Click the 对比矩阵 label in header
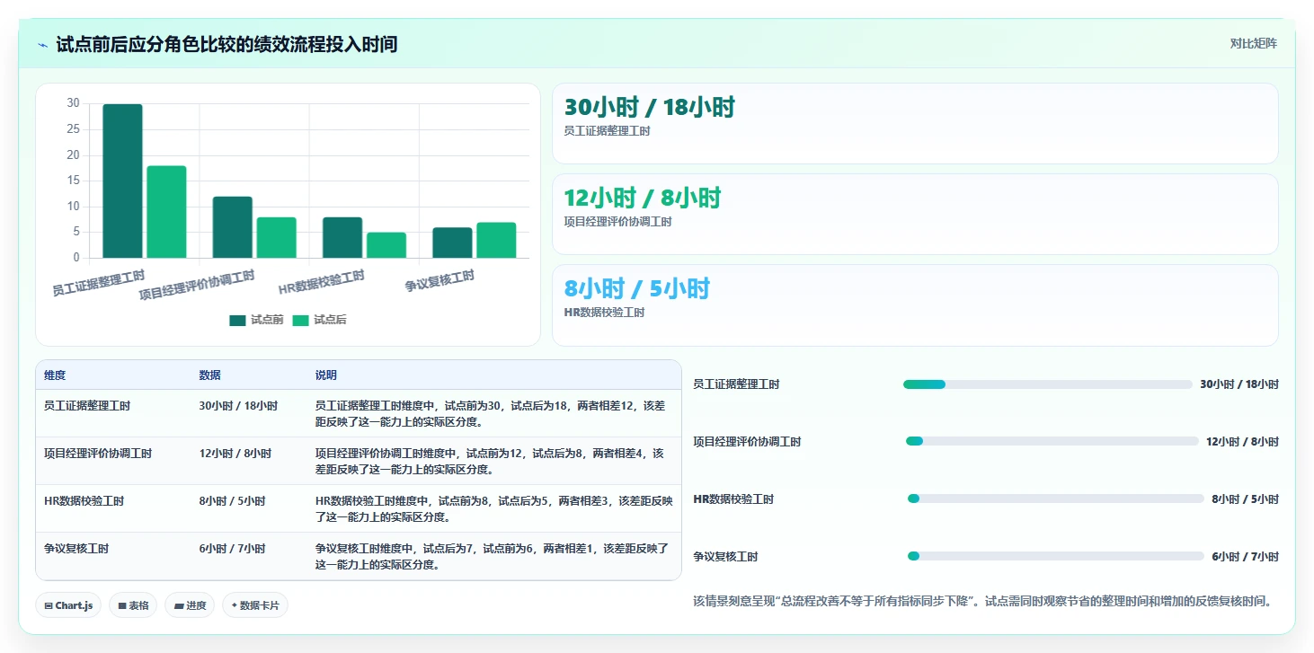Image resolution: width=1314 pixels, height=653 pixels. (x=1254, y=43)
